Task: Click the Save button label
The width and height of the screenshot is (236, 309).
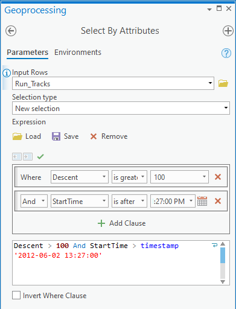Action: click(x=71, y=136)
